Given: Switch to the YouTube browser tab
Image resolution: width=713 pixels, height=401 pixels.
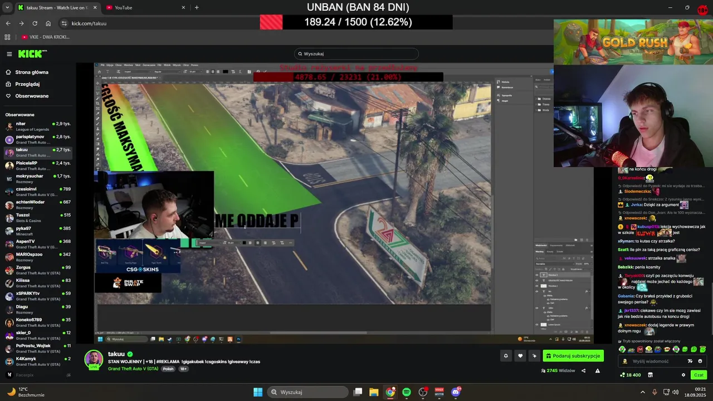Looking at the screenshot, I should pos(145,8).
